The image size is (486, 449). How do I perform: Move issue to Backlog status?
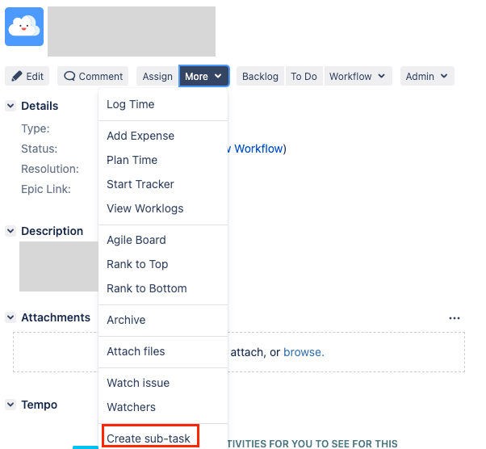pyautogui.click(x=260, y=76)
